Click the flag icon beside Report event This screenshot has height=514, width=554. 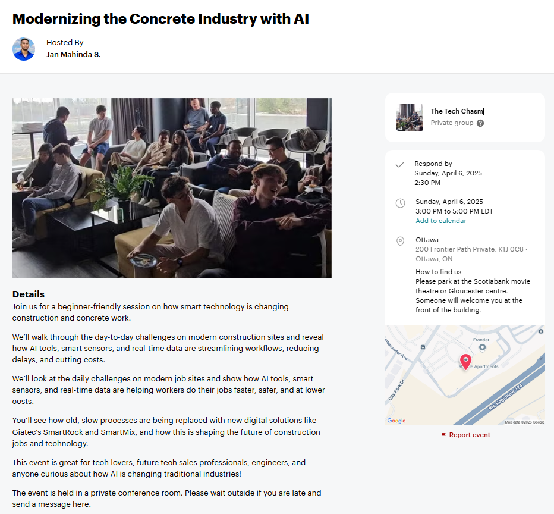tap(443, 435)
